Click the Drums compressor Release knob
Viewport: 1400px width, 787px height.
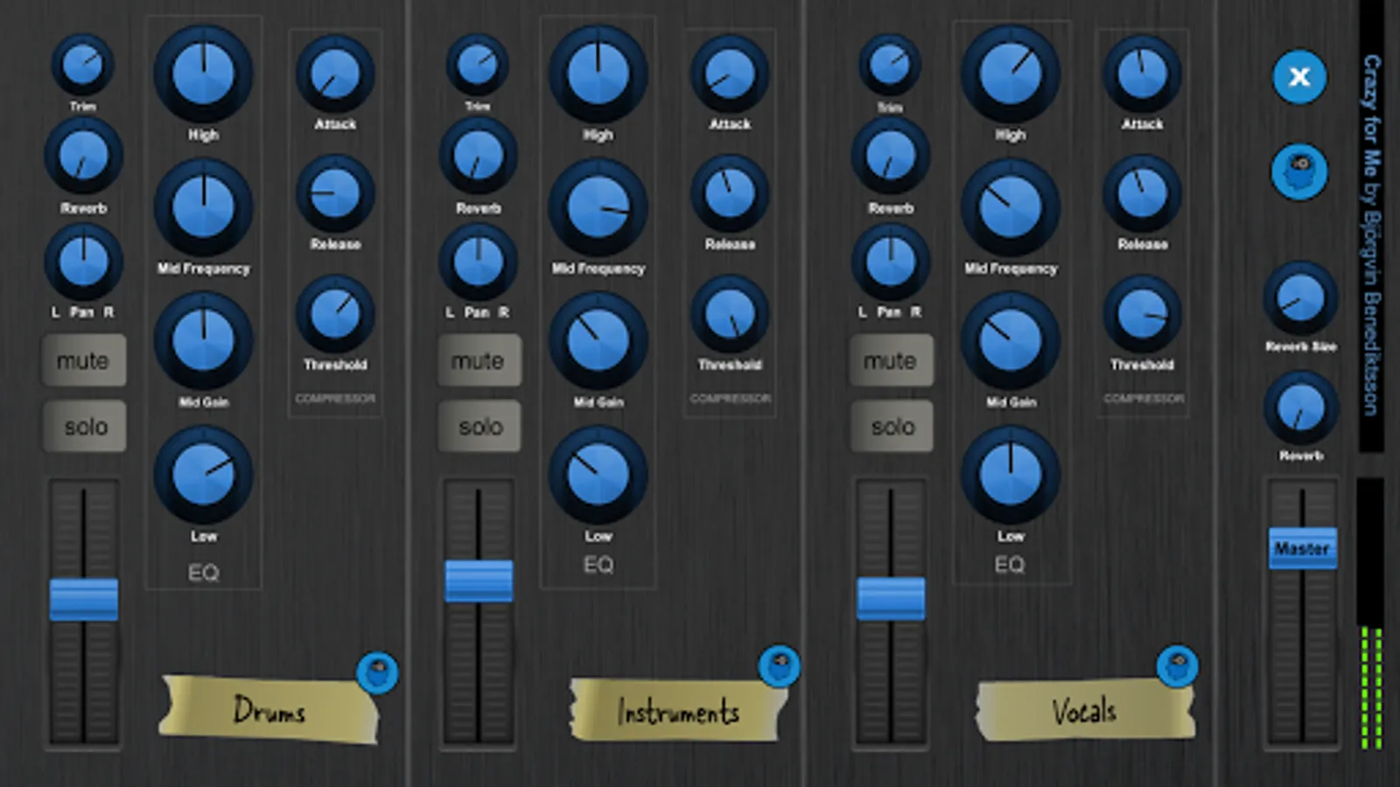(x=335, y=194)
